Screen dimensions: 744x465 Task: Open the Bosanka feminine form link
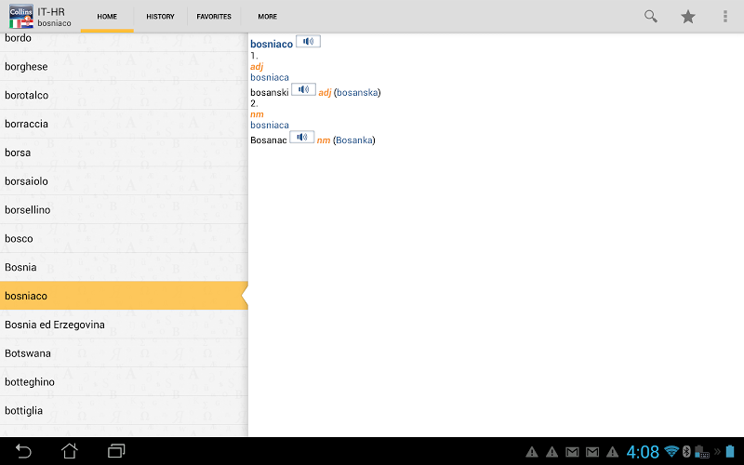pos(354,140)
